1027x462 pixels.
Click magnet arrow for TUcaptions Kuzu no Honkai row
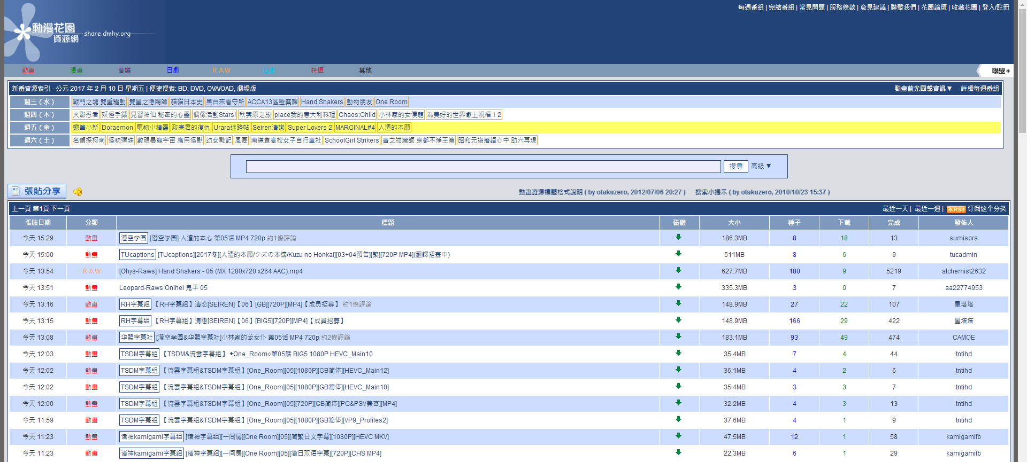pyautogui.click(x=678, y=254)
